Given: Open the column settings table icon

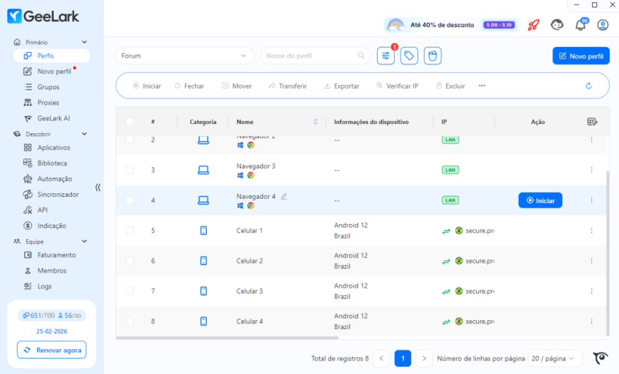Looking at the screenshot, I should click(592, 121).
